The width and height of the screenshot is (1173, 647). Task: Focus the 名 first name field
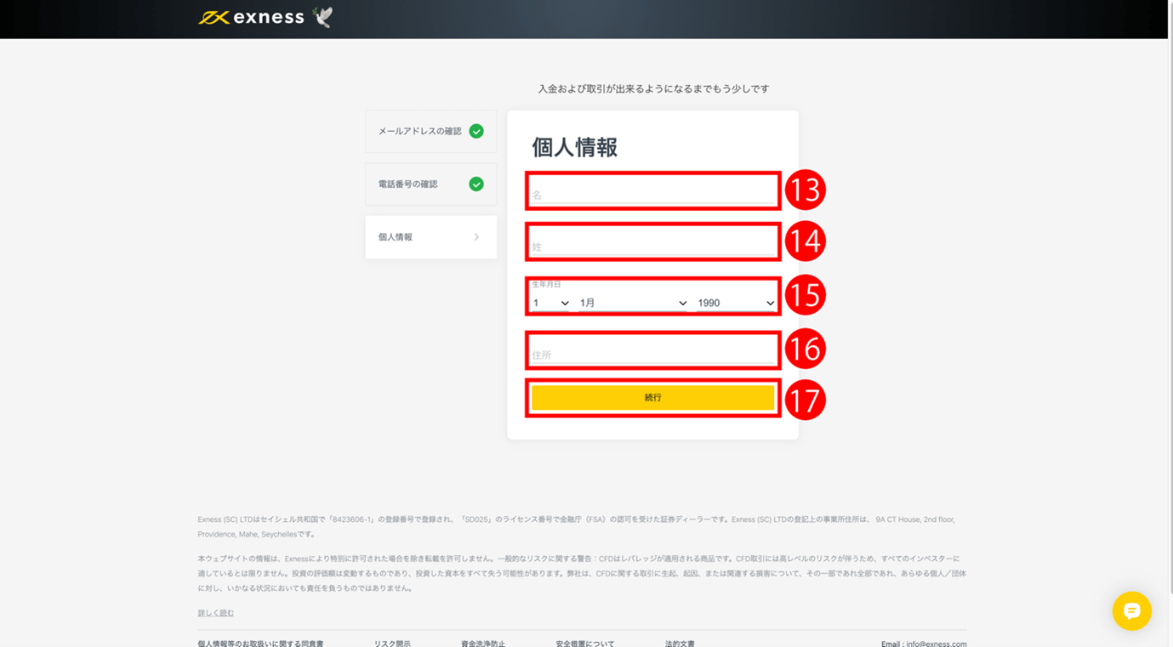(652, 194)
